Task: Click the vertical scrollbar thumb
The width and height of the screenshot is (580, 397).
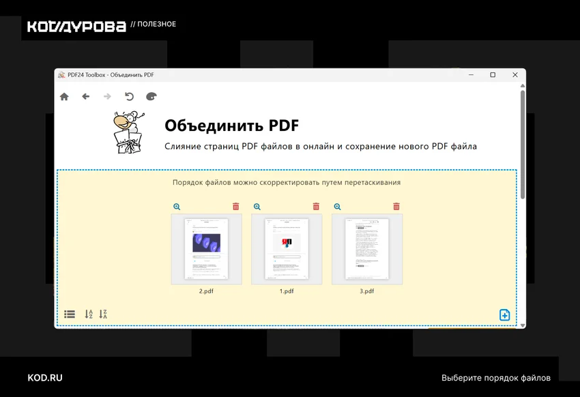Action: click(x=523, y=144)
